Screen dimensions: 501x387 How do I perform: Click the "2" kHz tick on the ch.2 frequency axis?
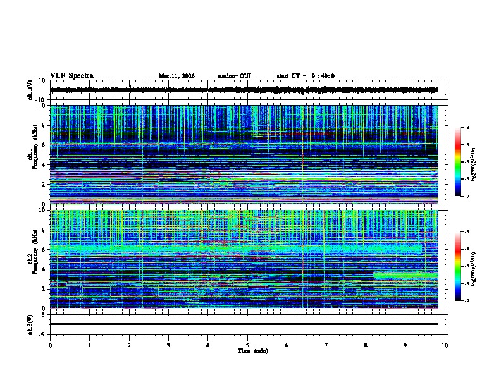point(44,289)
